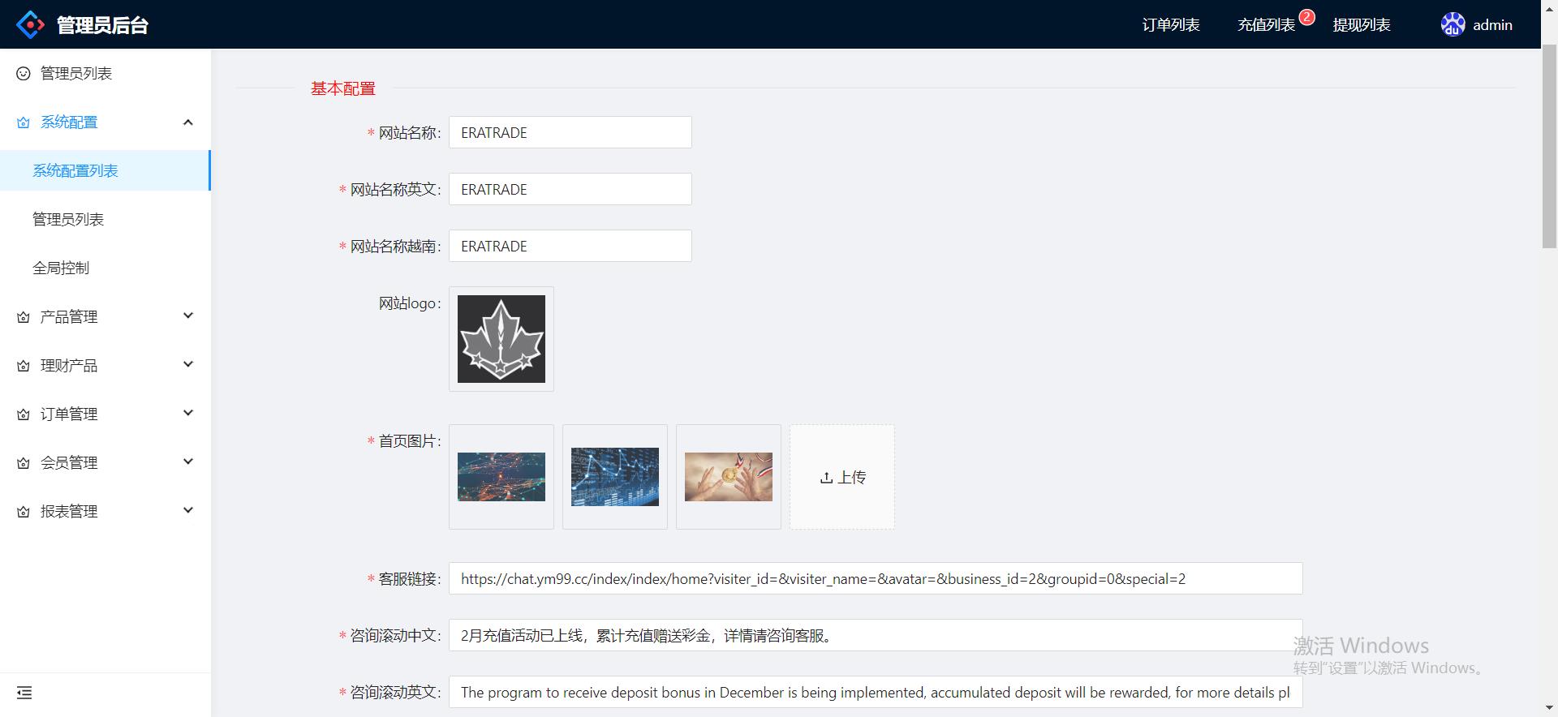Click the 基本配置 section heading
This screenshot has width=1558, height=717.
[343, 88]
